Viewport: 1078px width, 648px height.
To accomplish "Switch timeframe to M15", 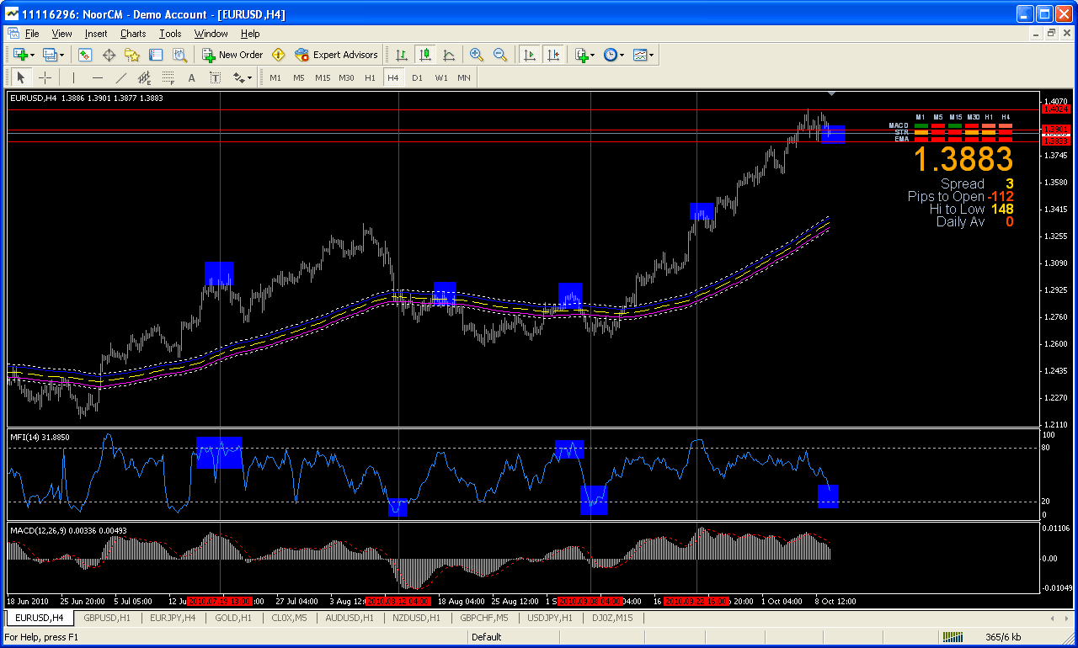I will coord(323,77).
